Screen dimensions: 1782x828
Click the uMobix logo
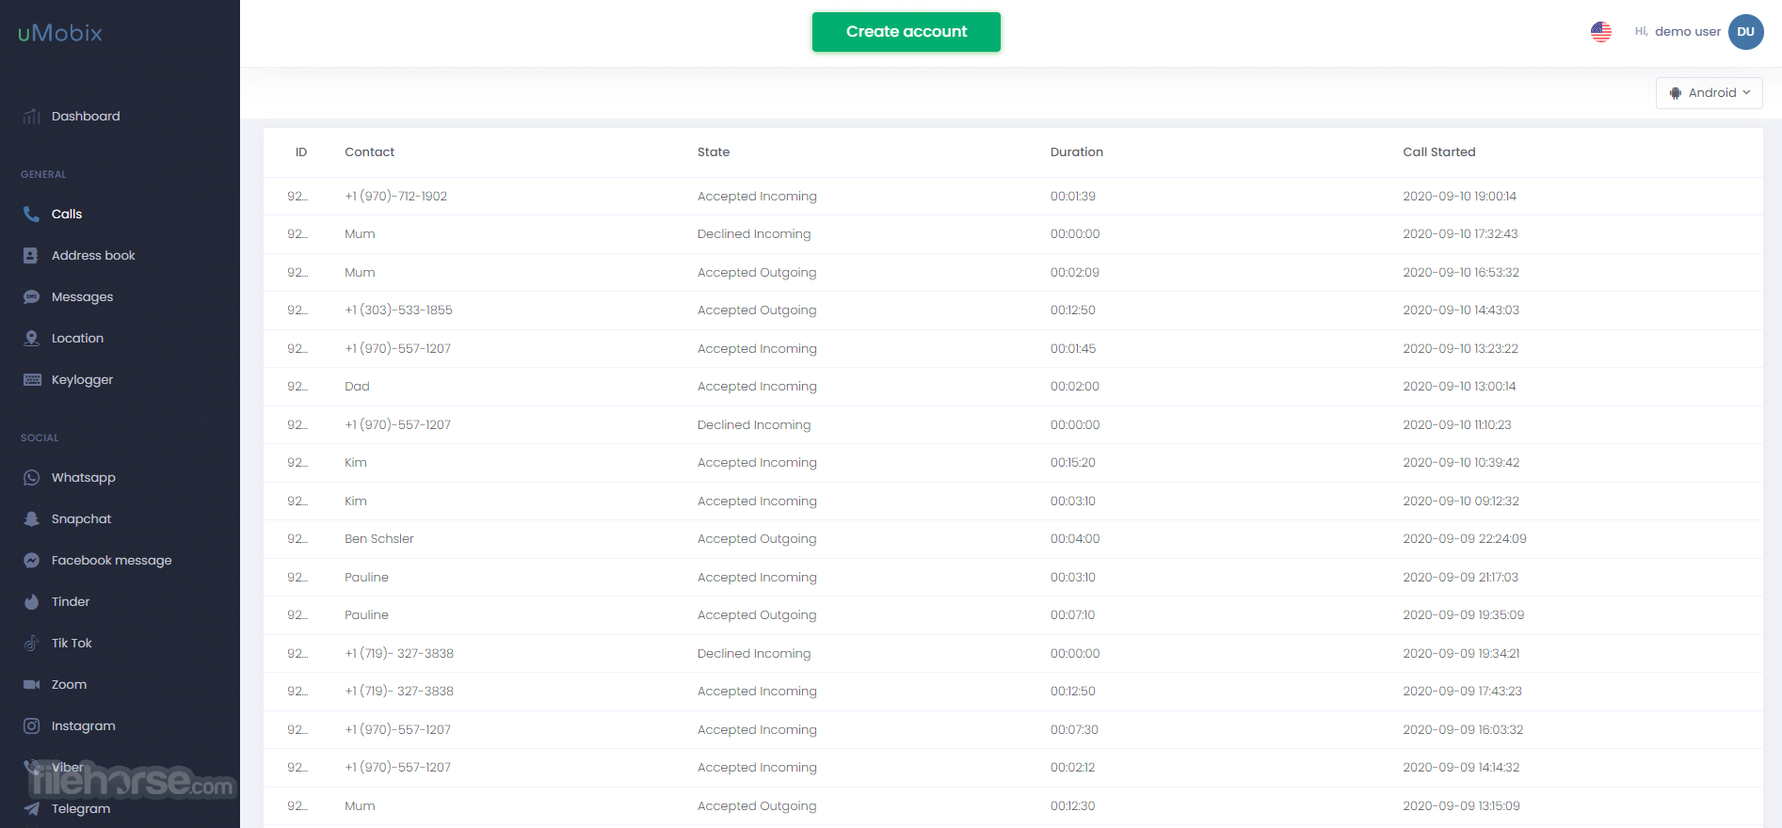(x=60, y=33)
